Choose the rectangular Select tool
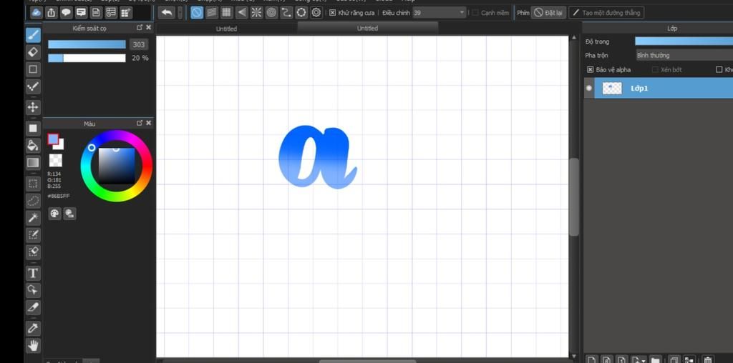 (33, 184)
